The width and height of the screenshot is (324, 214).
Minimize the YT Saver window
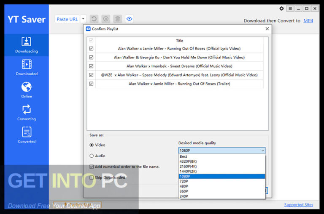pos(298,8)
